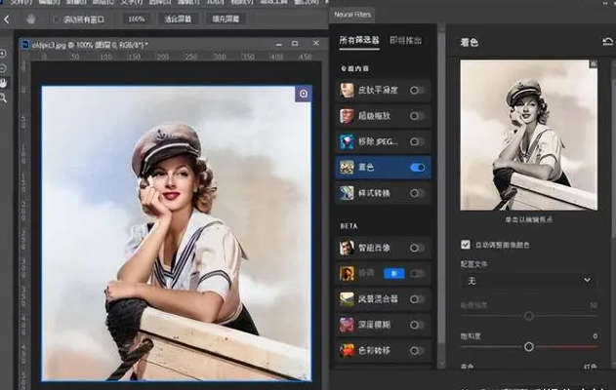Click the Super Zoom filter icon
The height and width of the screenshot is (390, 616).
pos(347,116)
